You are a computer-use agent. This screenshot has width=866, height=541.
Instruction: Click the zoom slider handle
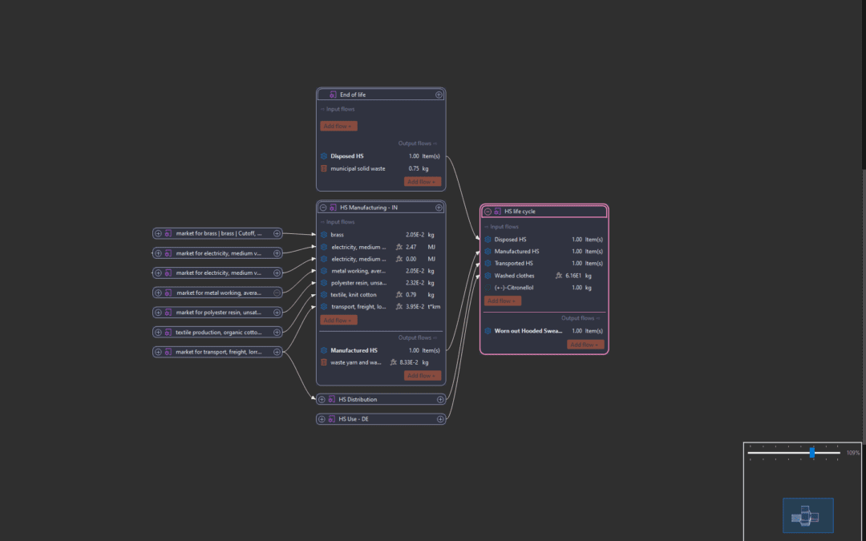(x=812, y=453)
